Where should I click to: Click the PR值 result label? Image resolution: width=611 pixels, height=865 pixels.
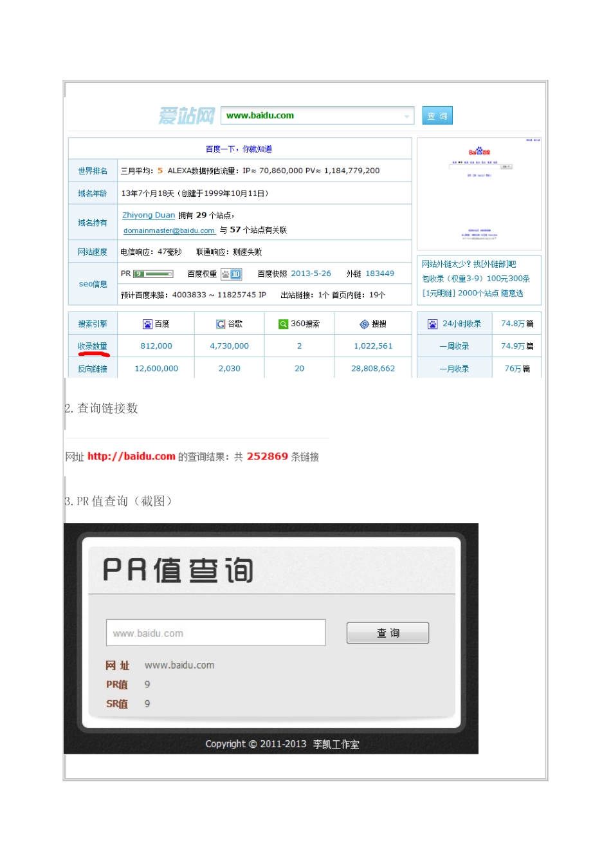(x=117, y=685)
